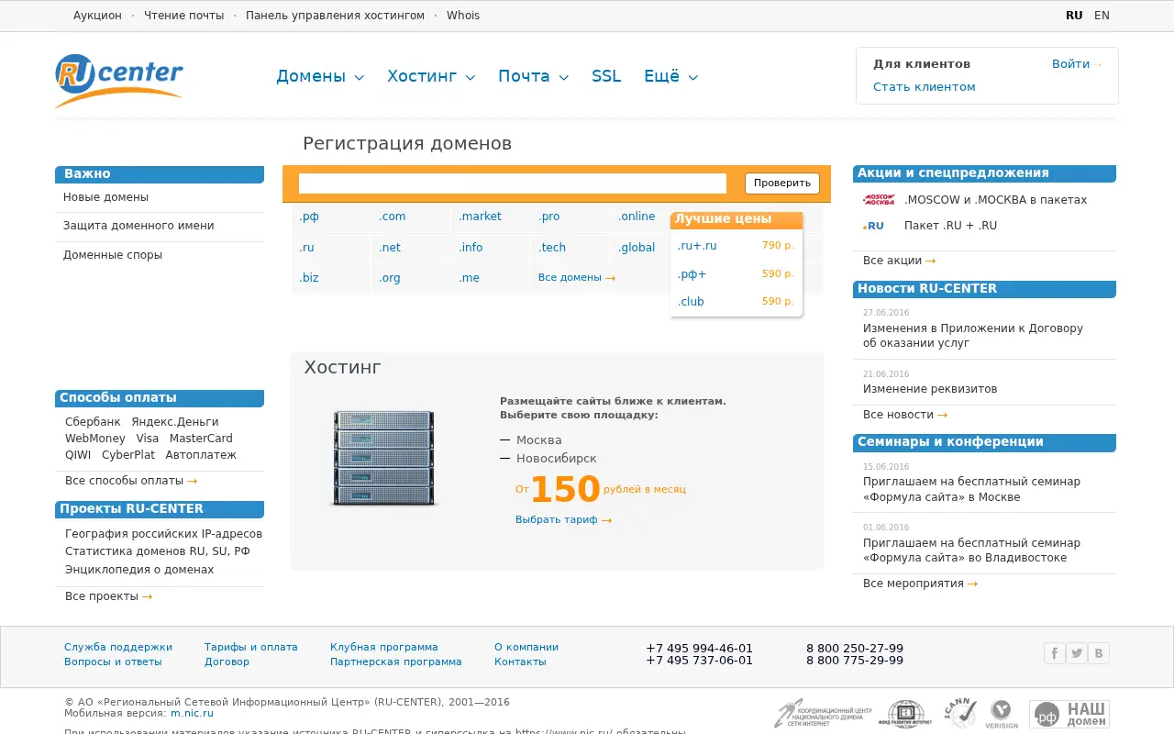This screenshot has width=1174, height=734.
Task: Click the Moscow logo icon in promotions
Action: pos(879,200)
